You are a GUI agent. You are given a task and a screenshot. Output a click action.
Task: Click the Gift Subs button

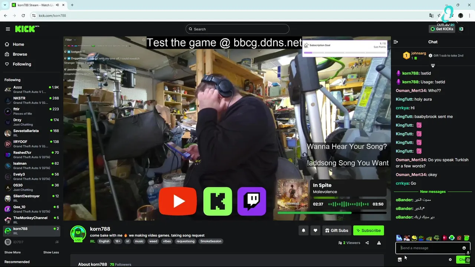click(337, 230)
